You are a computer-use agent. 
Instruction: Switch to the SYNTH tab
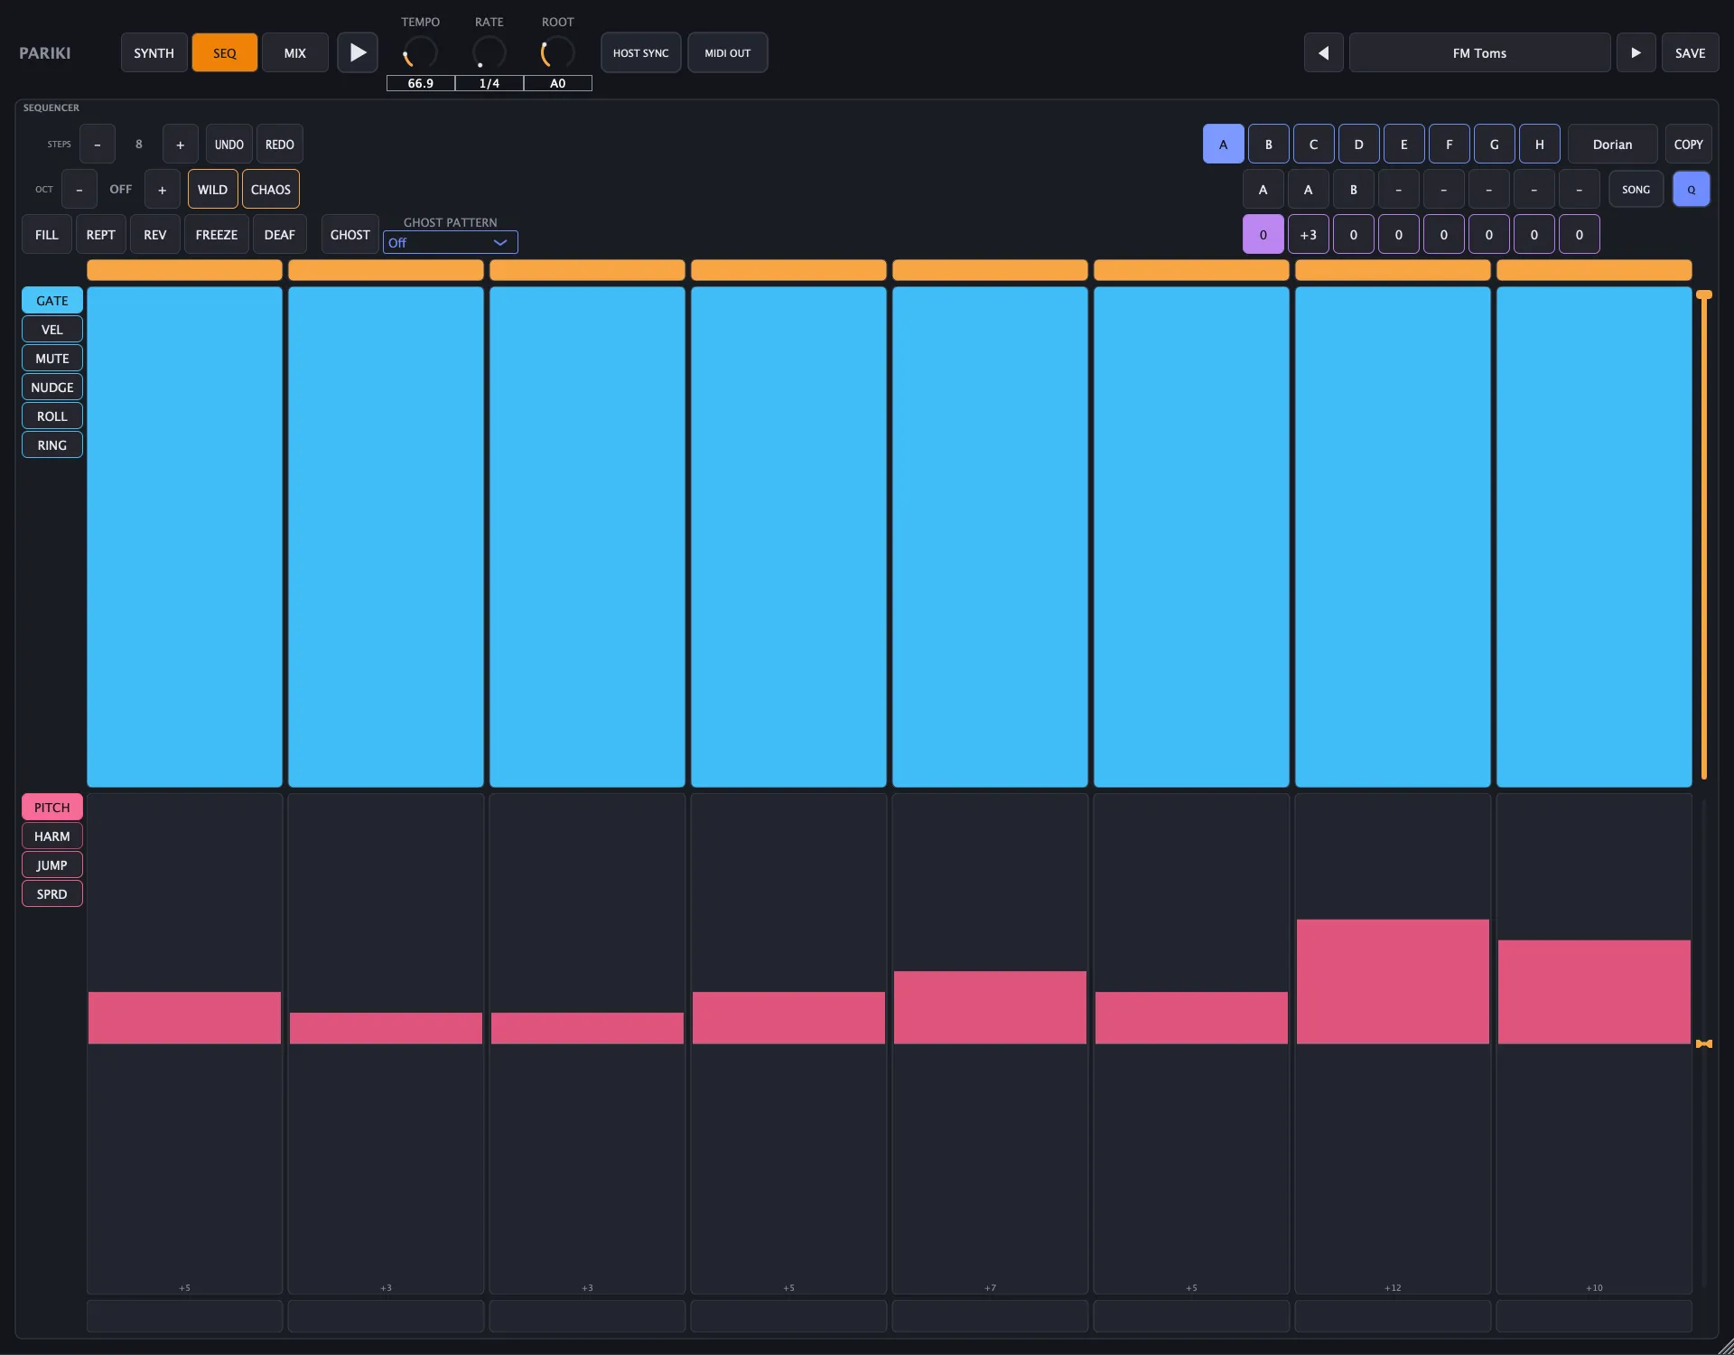point(154,52)
